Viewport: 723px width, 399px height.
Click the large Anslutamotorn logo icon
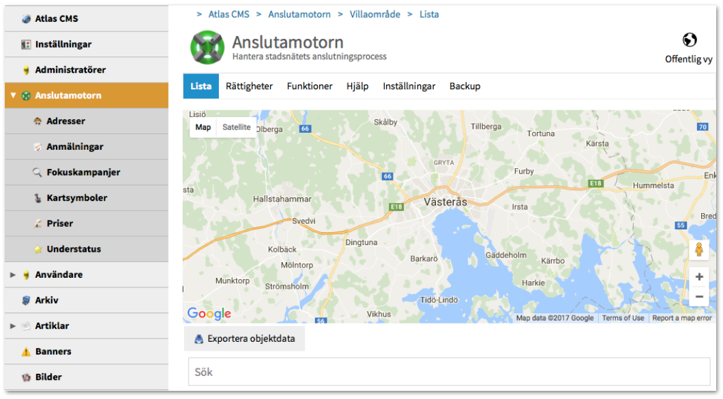[x=207, y=48]
